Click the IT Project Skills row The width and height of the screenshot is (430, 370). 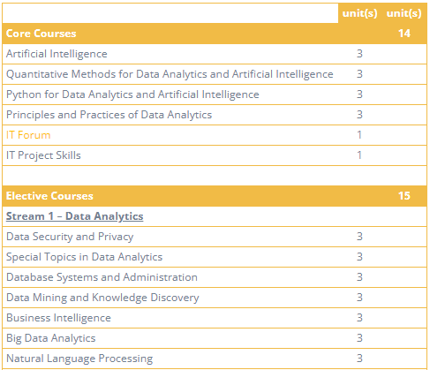tap(215, 155)
